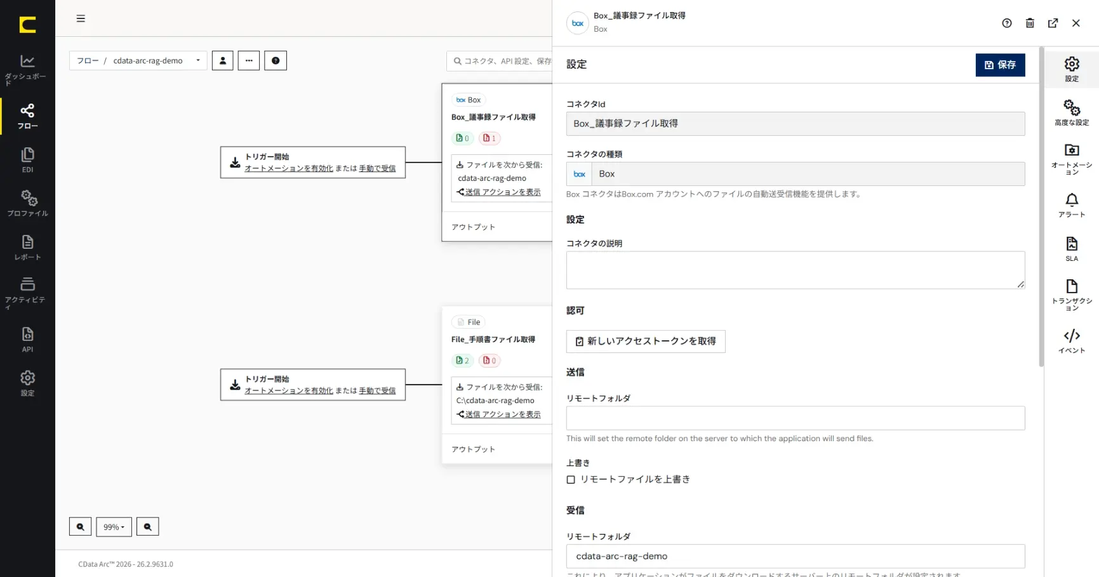Click the version text CData Arc 2026

(126, 564)
